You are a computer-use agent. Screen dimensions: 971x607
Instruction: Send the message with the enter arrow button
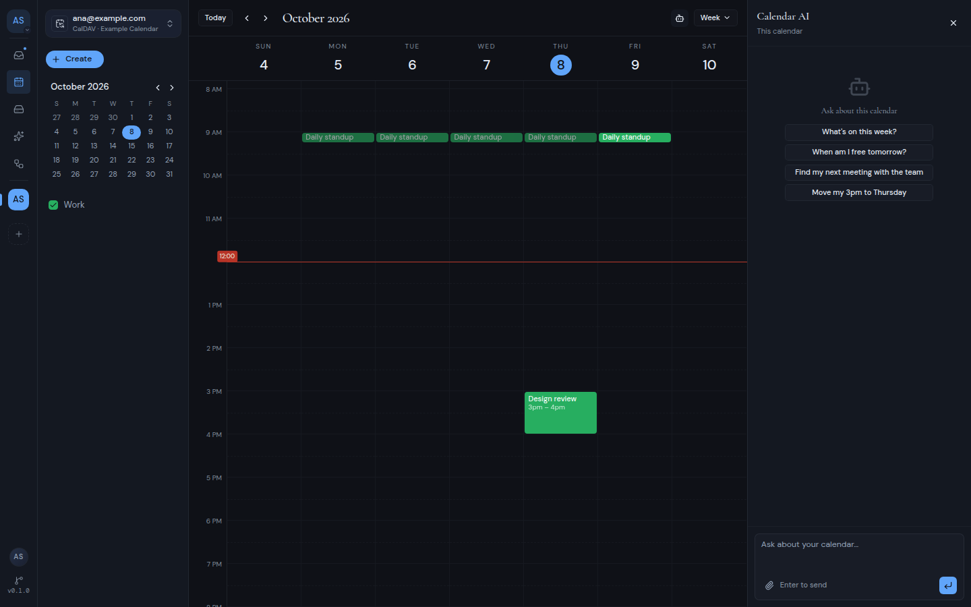point(948,585)
